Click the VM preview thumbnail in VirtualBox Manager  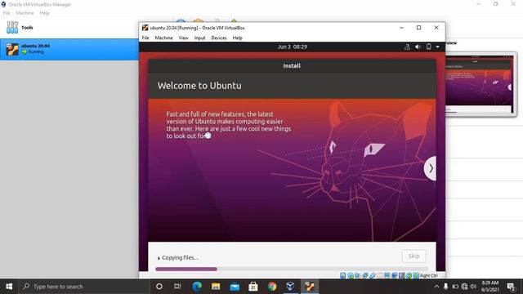tap(480, 84)
